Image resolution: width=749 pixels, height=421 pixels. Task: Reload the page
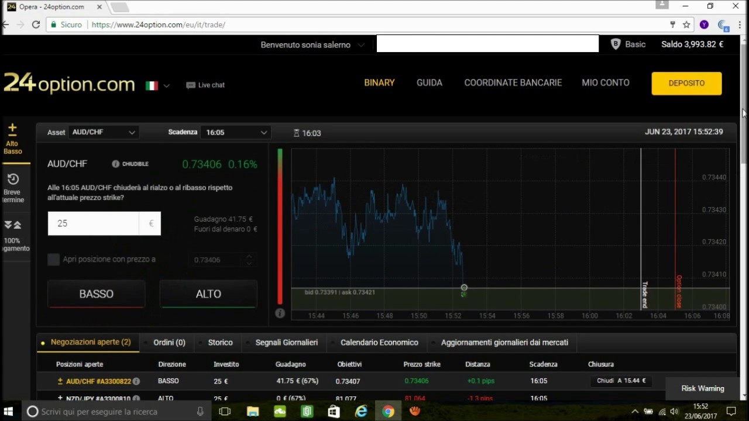pos(36,25)
